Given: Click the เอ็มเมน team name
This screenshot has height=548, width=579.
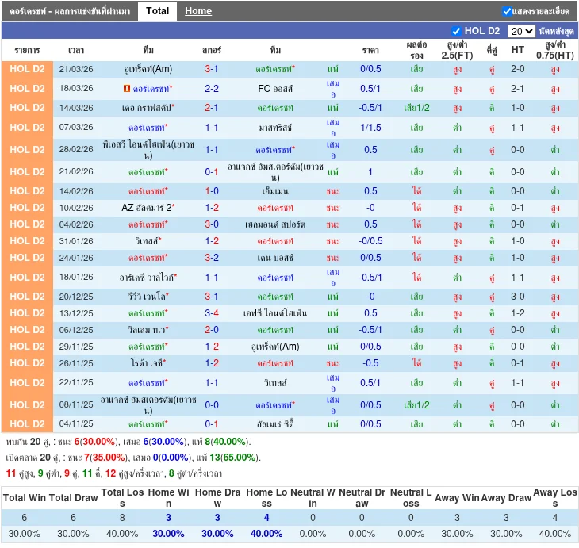Looking at the screenshot, I should click(x=275, y=191).
